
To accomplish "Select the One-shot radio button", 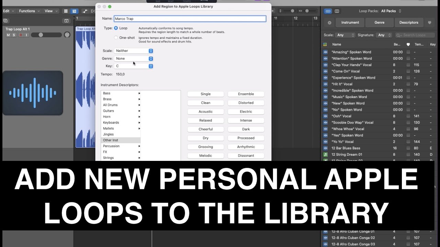I will (x=116, y=38).
